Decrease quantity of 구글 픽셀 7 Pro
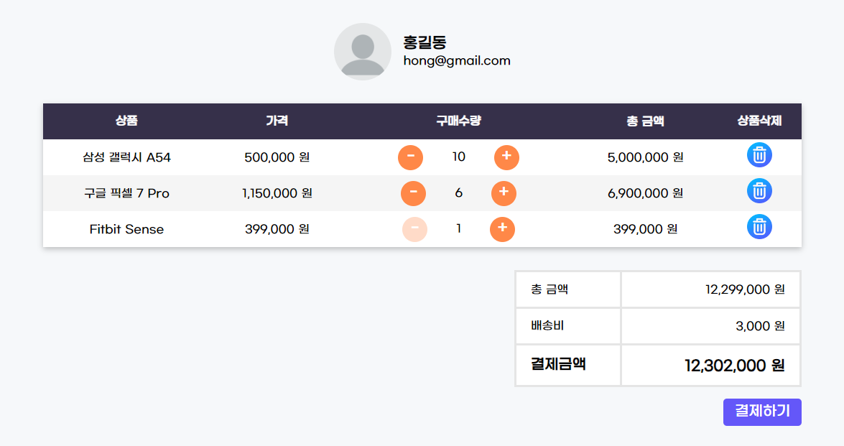 click(414, 193)
